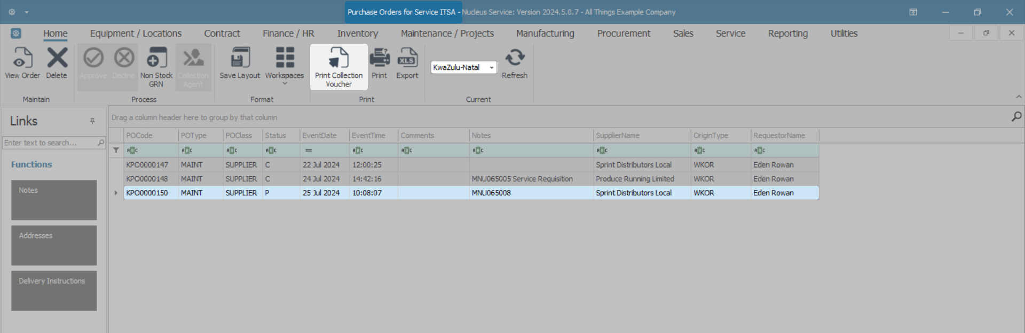Sort by the SupplierName column header

642,136
